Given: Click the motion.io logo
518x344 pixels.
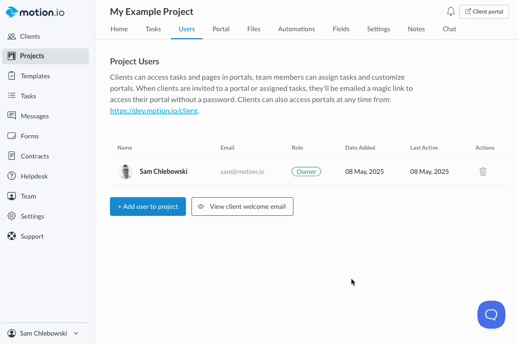Looking at the screenshot, I should (35, 12).
